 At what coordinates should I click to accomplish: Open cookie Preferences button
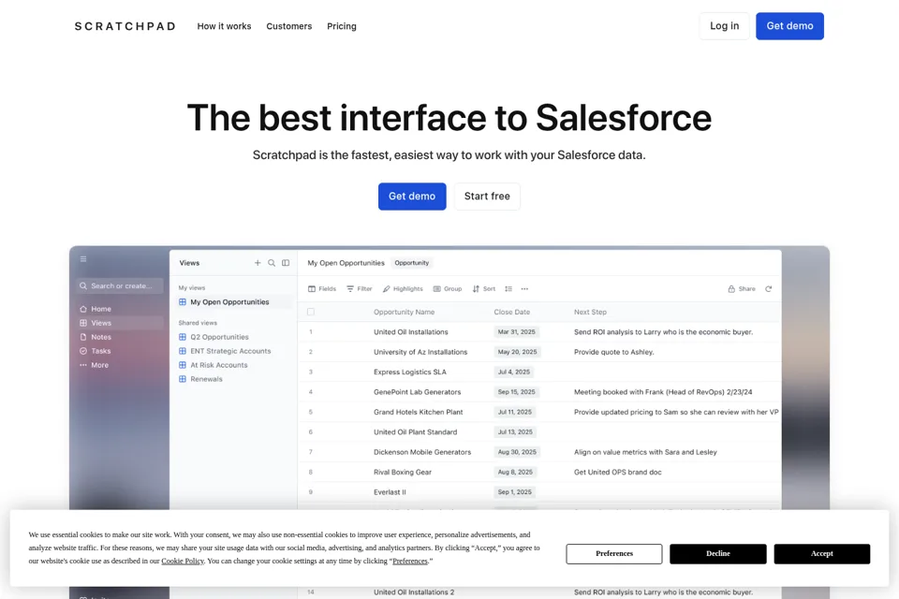click(x=614, y=554)
